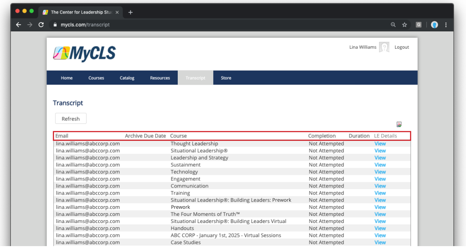The image size is (466, 249).
Task: Click the Archive Due Date column header
Action: tap(145, 136)
